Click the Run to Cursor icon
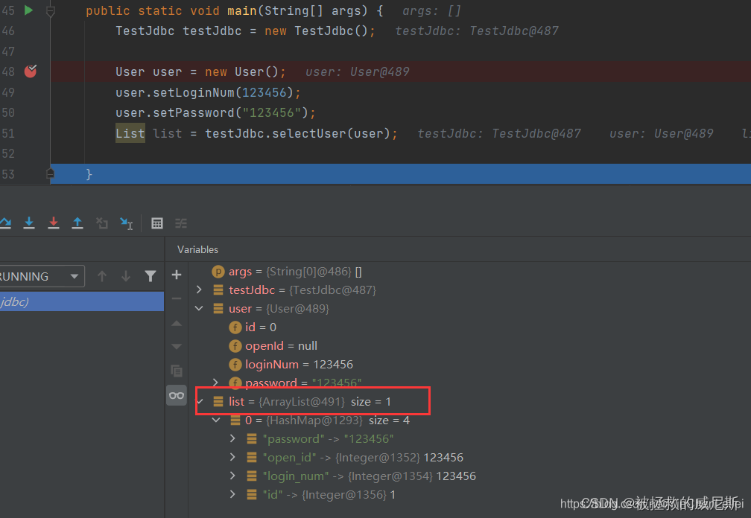Viewport: 751px width, 518px height. click(127, 223)
